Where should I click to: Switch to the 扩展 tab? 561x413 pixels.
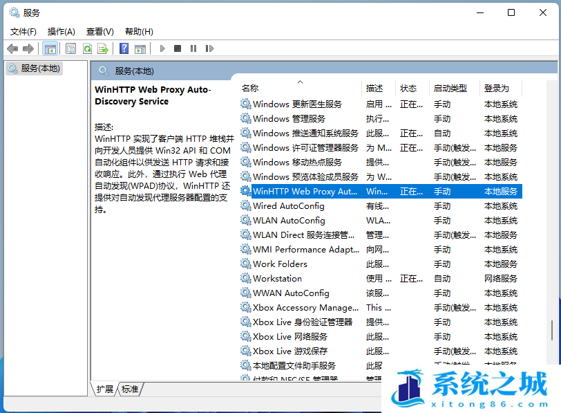point(105,389)
